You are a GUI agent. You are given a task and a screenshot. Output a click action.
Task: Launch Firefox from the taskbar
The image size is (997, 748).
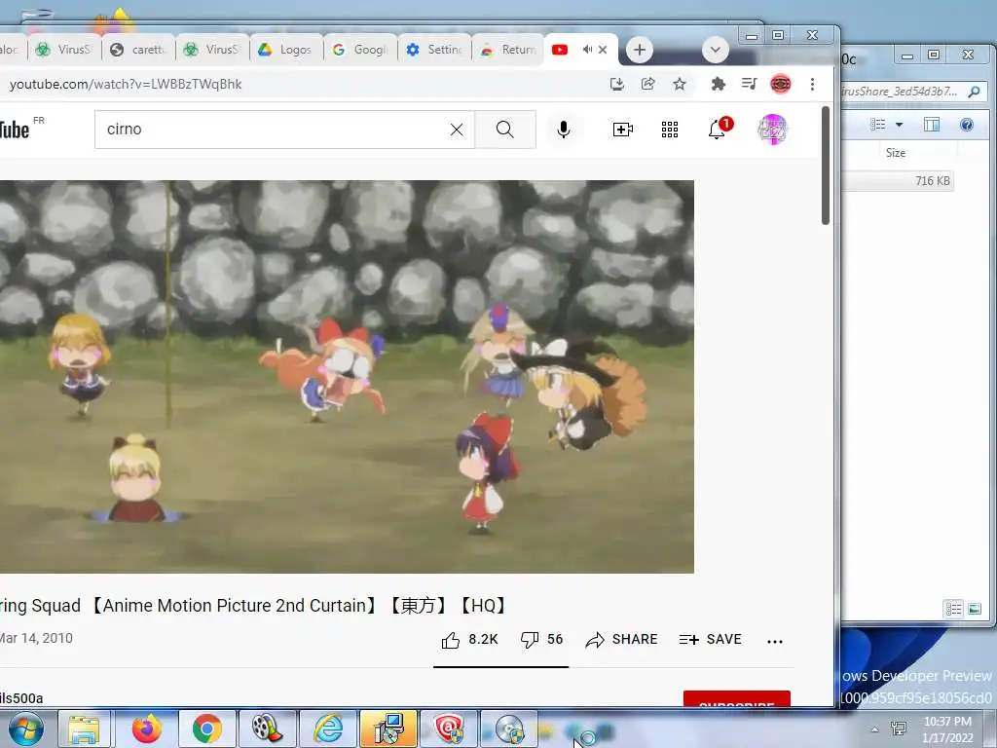[146, 729]
